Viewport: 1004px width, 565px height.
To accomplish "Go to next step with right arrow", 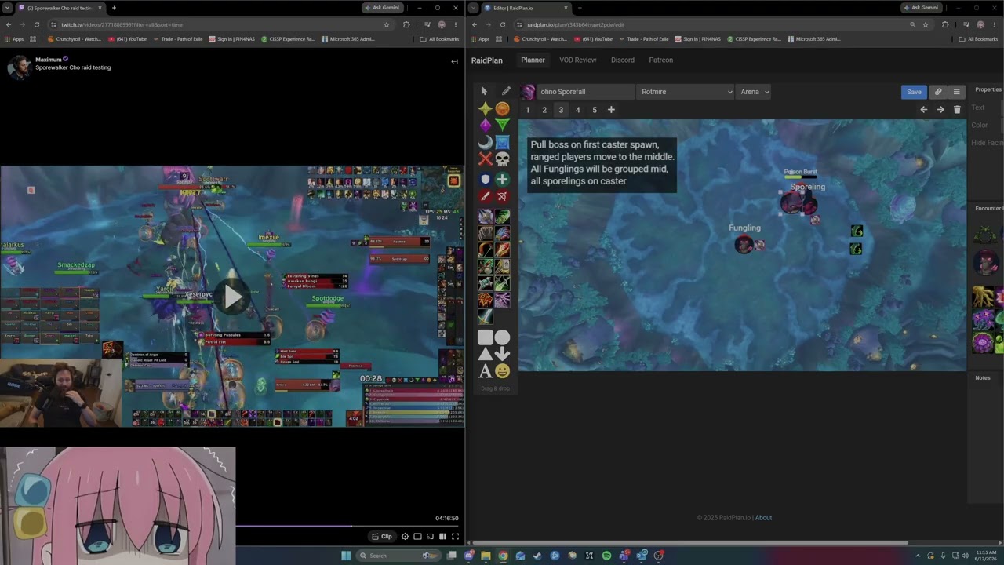I will 940,110.
